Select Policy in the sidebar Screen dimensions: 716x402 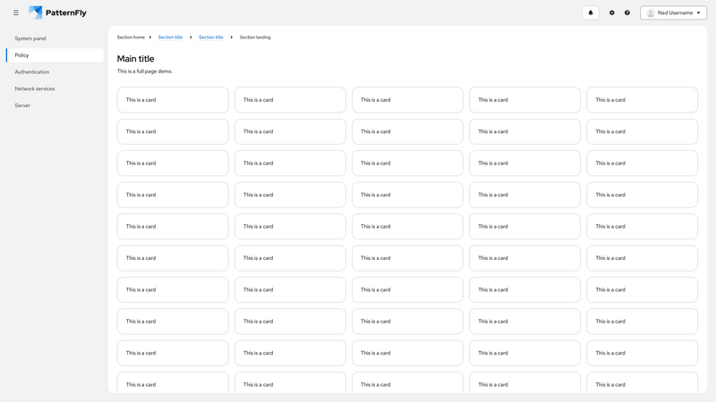pos(55,55)
